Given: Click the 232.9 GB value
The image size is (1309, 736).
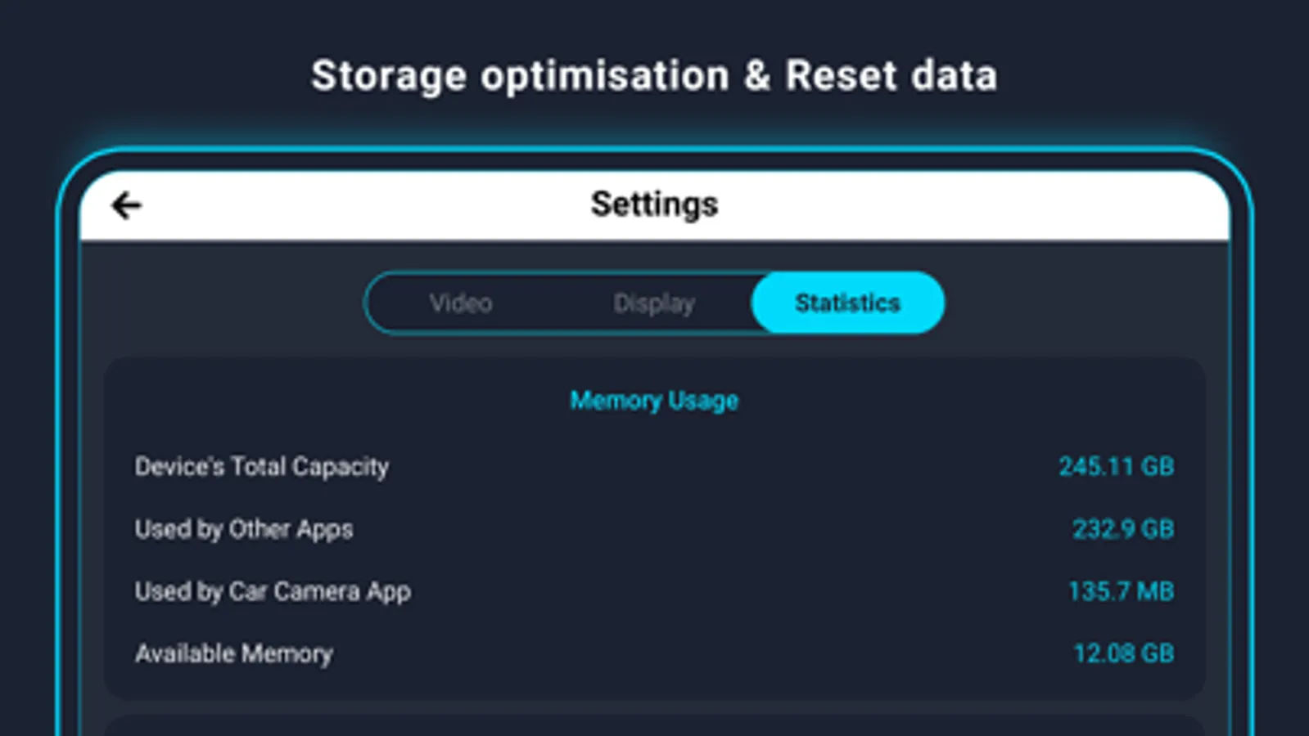Looking at the screenshot, I should click(x=1123, y=529).
